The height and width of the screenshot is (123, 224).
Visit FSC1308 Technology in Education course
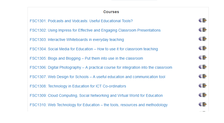coord(78,86)
